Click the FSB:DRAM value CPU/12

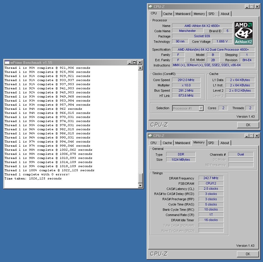coord(211,183)
